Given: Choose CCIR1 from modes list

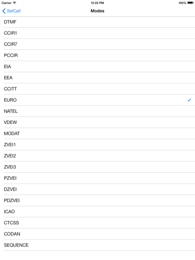Looking at the screenshot, I should click(97, 33).
